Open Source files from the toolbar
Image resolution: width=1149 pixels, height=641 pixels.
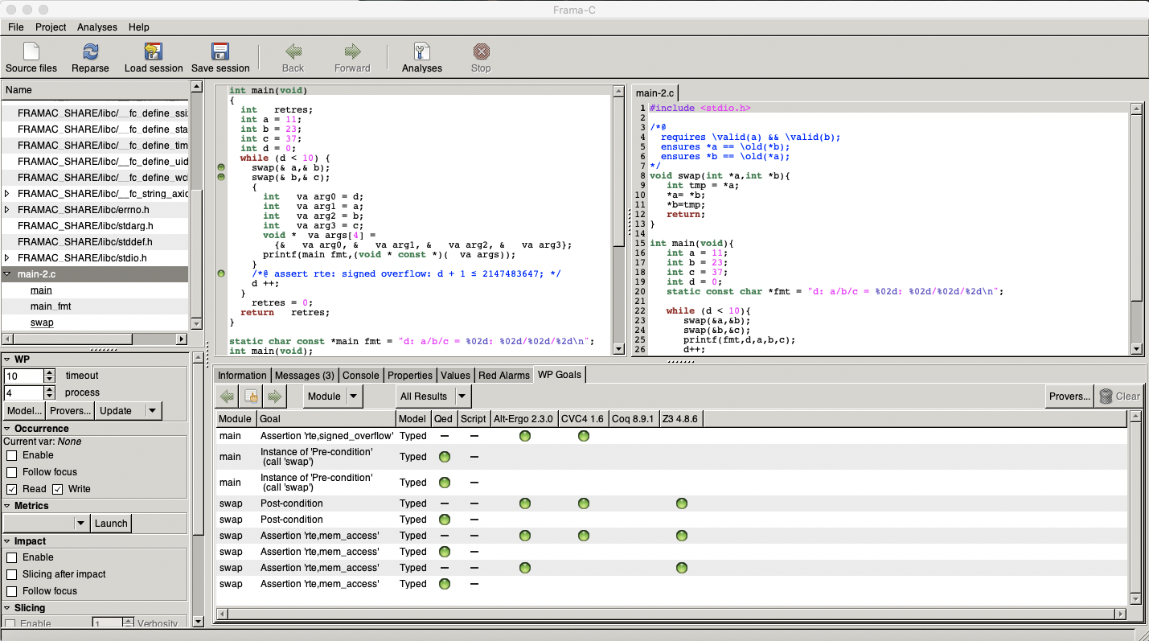31,58
